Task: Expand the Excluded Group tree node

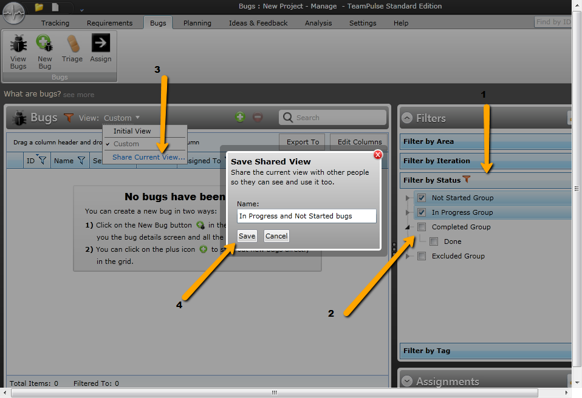Action: [408, 256]
